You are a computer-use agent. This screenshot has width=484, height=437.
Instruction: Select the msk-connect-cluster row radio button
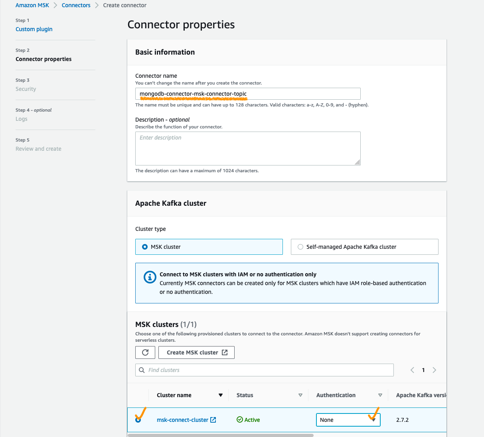click(x=138, y=420)
